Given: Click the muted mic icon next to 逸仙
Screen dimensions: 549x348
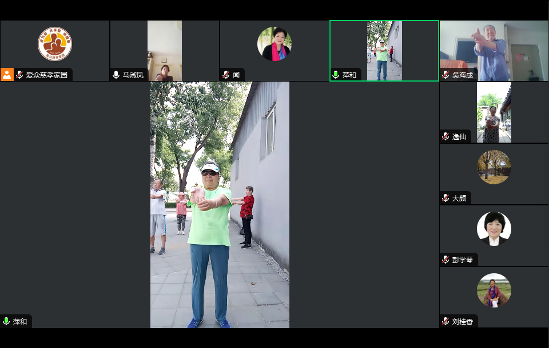Looking at the screenshot, I should 445,136.
